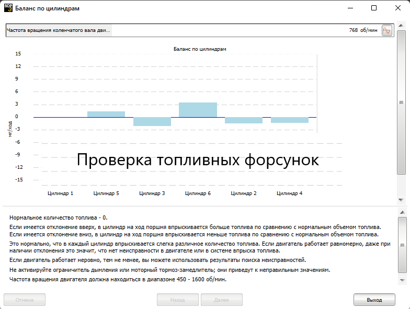Click description panel scrollbar down arrow
The image size is (410, 309).
click(x=403, y=280)
